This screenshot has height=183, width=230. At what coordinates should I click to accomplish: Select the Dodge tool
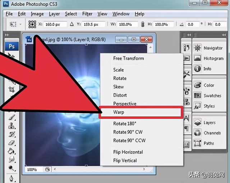tap(12, 168)
